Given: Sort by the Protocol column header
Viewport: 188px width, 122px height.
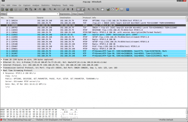Looking at the screenshot, I should click(x=87, y=18).
